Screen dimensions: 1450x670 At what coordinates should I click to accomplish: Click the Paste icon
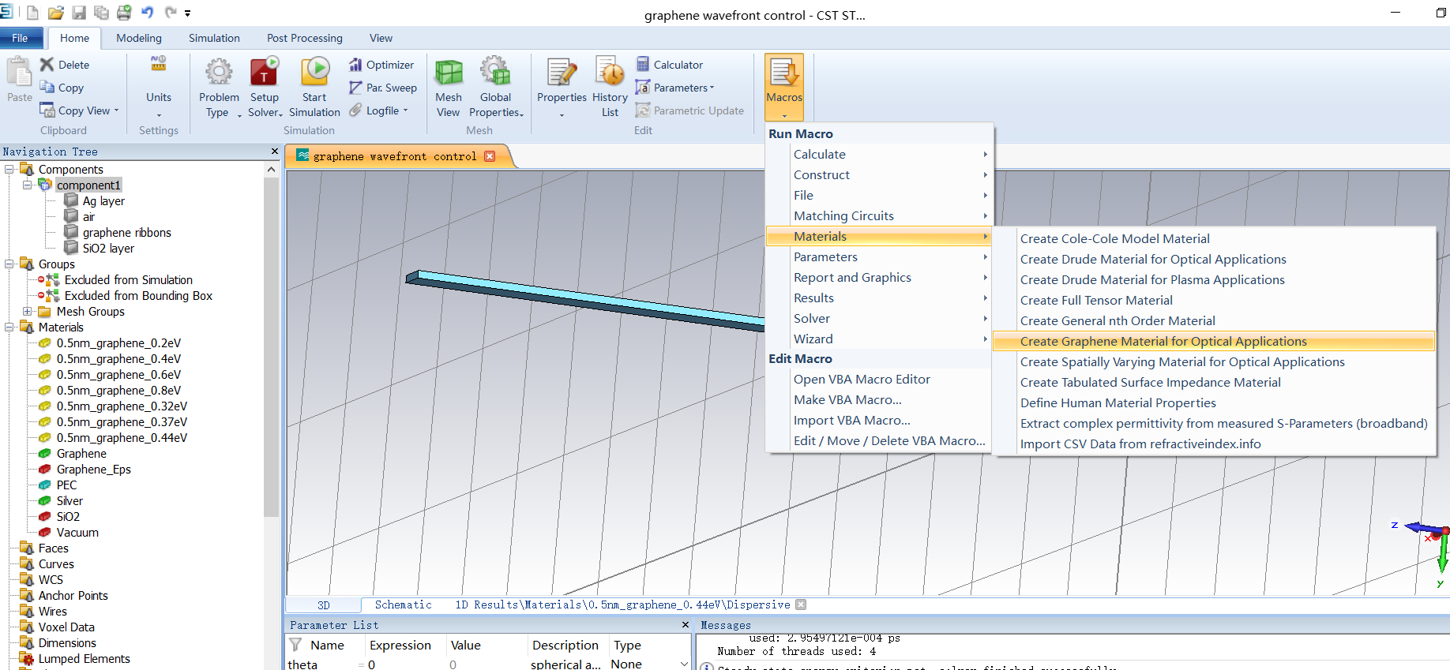[x=19, y=73]
